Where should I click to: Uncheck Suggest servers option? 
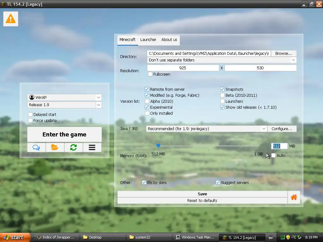pos(218,182)
